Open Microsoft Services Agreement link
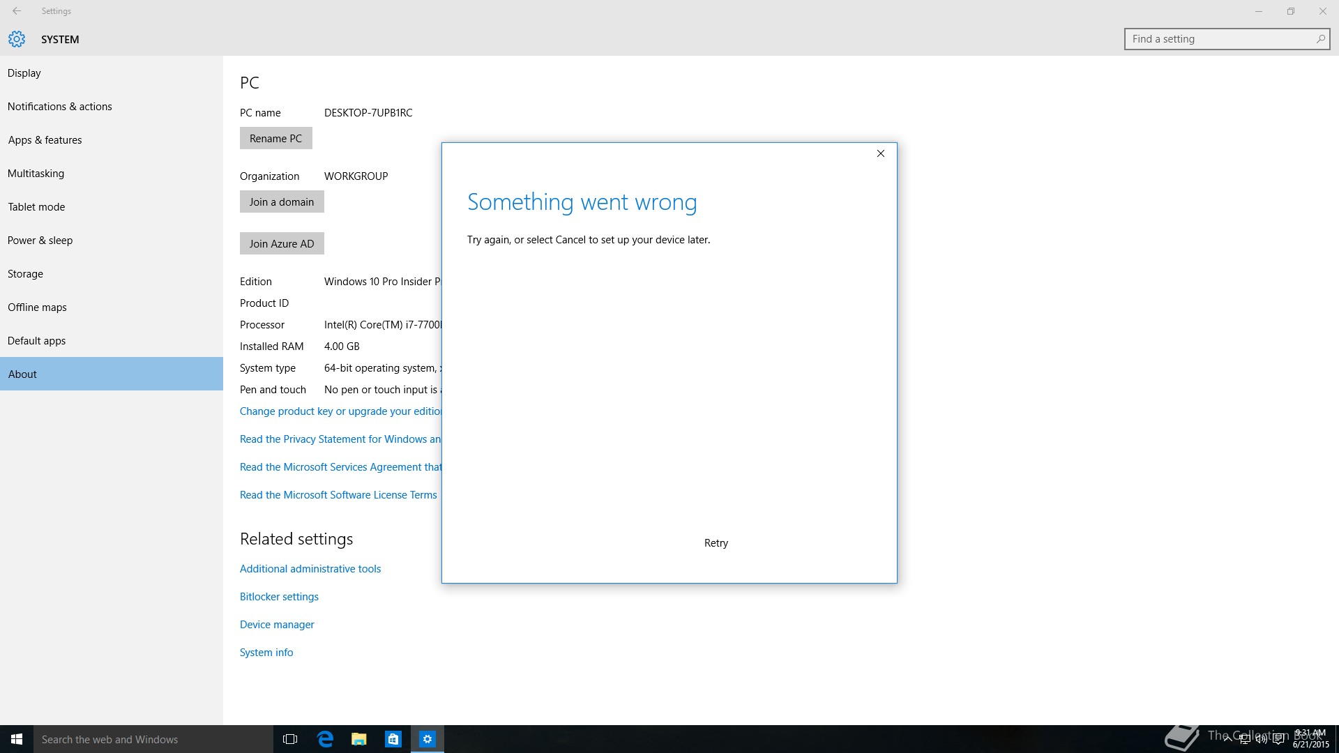1339x753 pixels. tap(340, 467)
